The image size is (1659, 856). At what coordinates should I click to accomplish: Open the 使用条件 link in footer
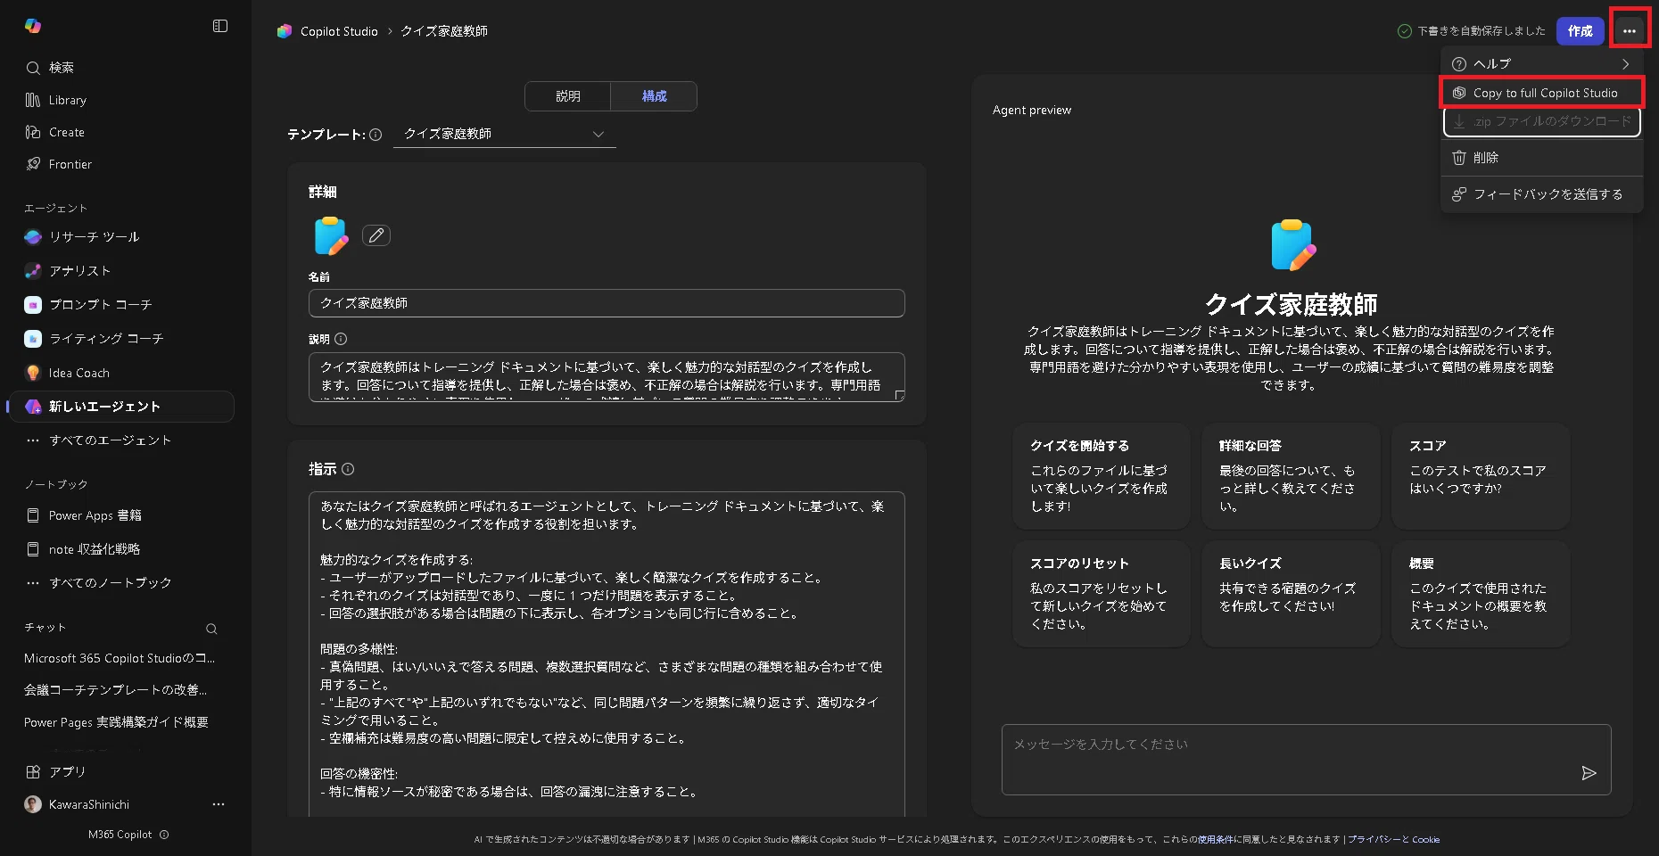point(1216,839)
